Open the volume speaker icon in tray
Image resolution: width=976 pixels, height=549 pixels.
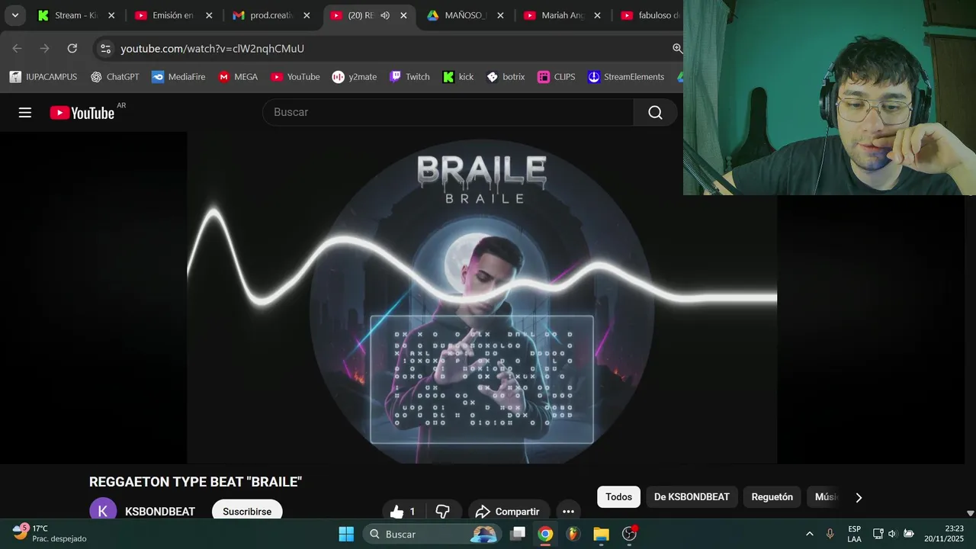(892, 534)
